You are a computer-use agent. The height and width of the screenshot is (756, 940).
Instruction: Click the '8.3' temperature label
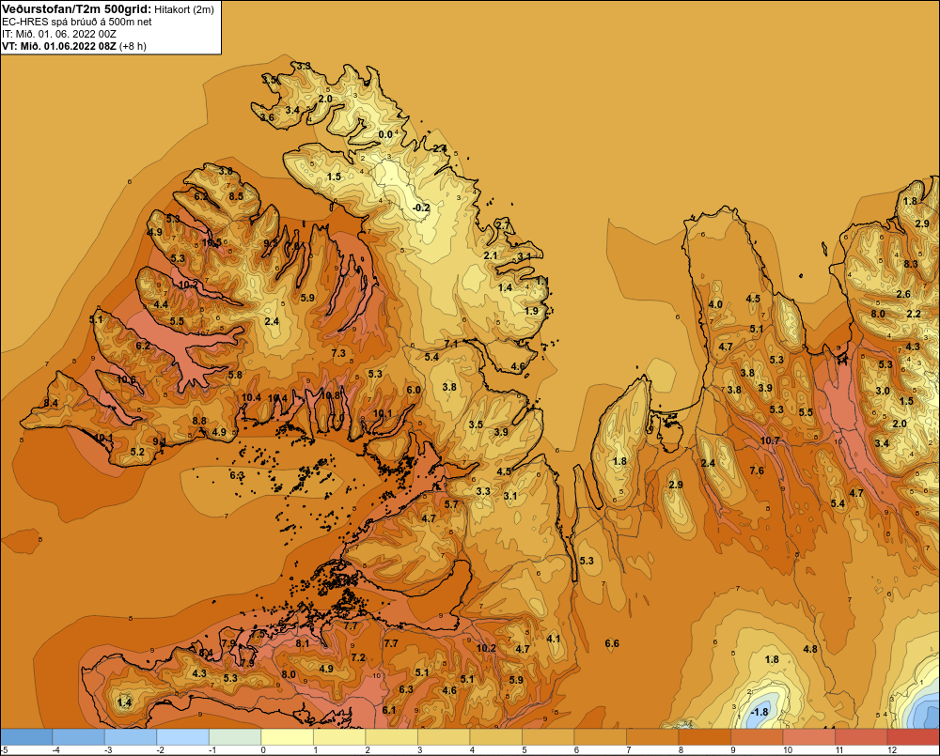coord(911,264)
